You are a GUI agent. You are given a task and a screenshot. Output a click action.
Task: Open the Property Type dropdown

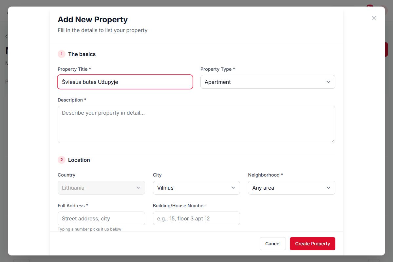click(268, 82)
